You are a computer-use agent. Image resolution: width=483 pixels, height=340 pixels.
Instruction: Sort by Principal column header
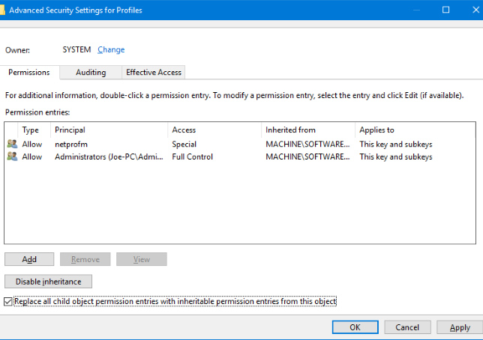pos(109,130)
